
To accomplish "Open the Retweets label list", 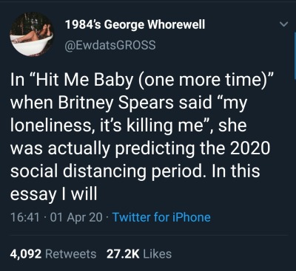I will [71, 254].
